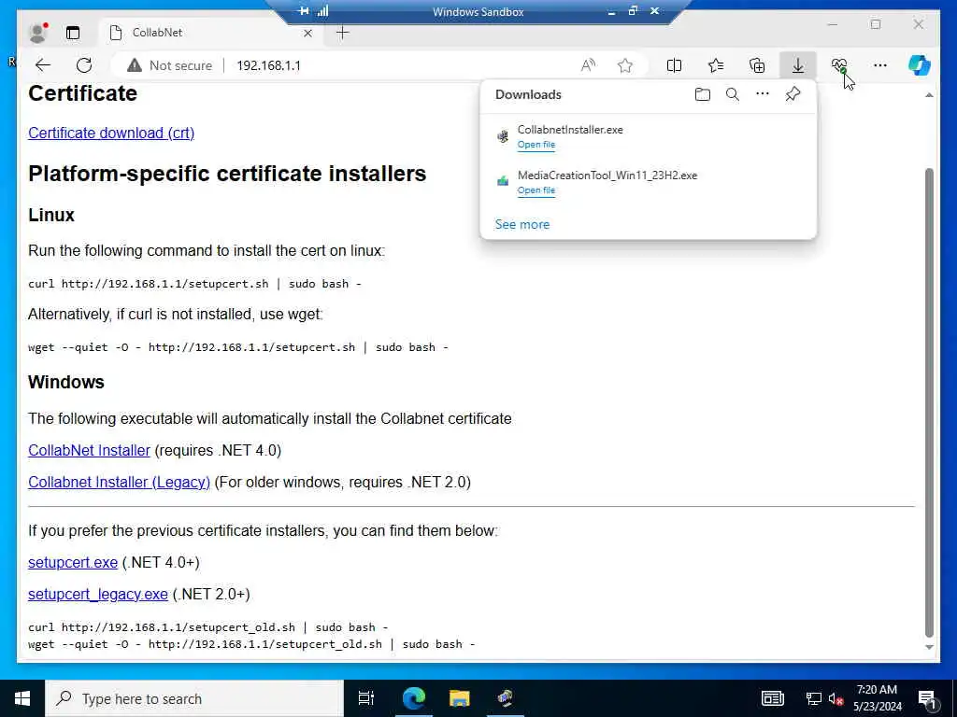Open file link under MediaCreationTool_Win11_23H2.exe
This screenshot has height=717, width=957.
(x=536, y=190)
